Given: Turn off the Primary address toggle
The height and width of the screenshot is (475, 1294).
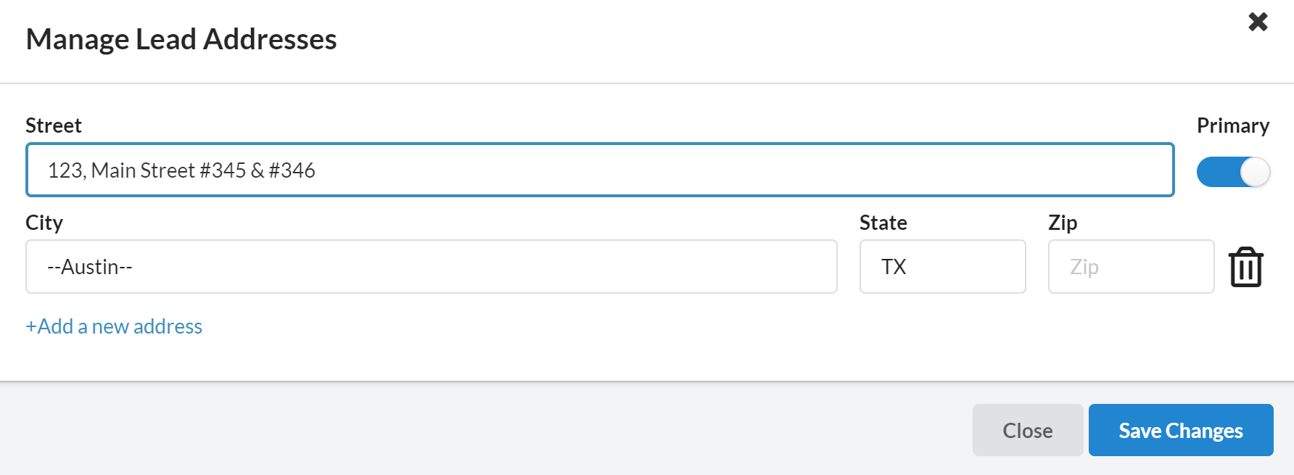Looking at the screenshot, I should [x=1233, y=172].
